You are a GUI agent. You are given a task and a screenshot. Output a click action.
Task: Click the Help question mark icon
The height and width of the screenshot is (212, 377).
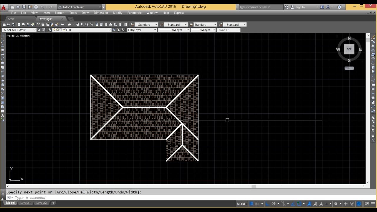coord(339,7)
